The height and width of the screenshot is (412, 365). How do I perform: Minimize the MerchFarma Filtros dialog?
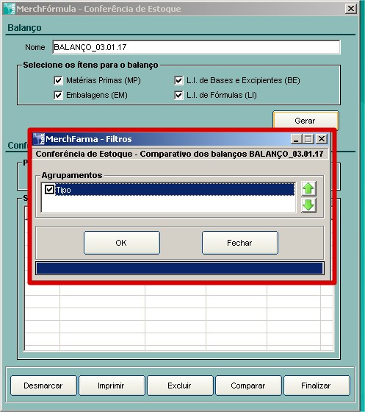296,139
